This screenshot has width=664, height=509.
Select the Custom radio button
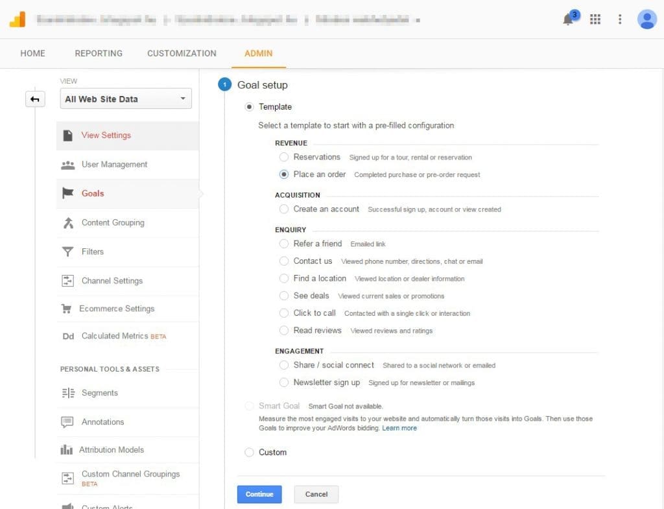[249, 452]
